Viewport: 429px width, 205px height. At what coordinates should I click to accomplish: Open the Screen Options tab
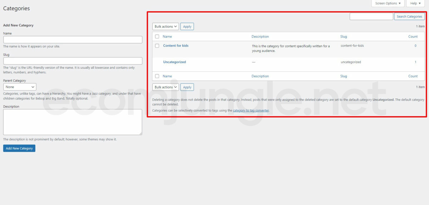388,4
